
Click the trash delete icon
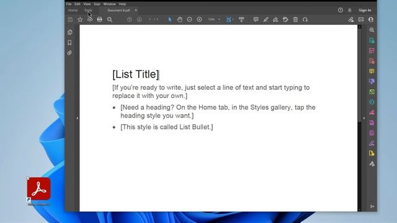(295, 19)
